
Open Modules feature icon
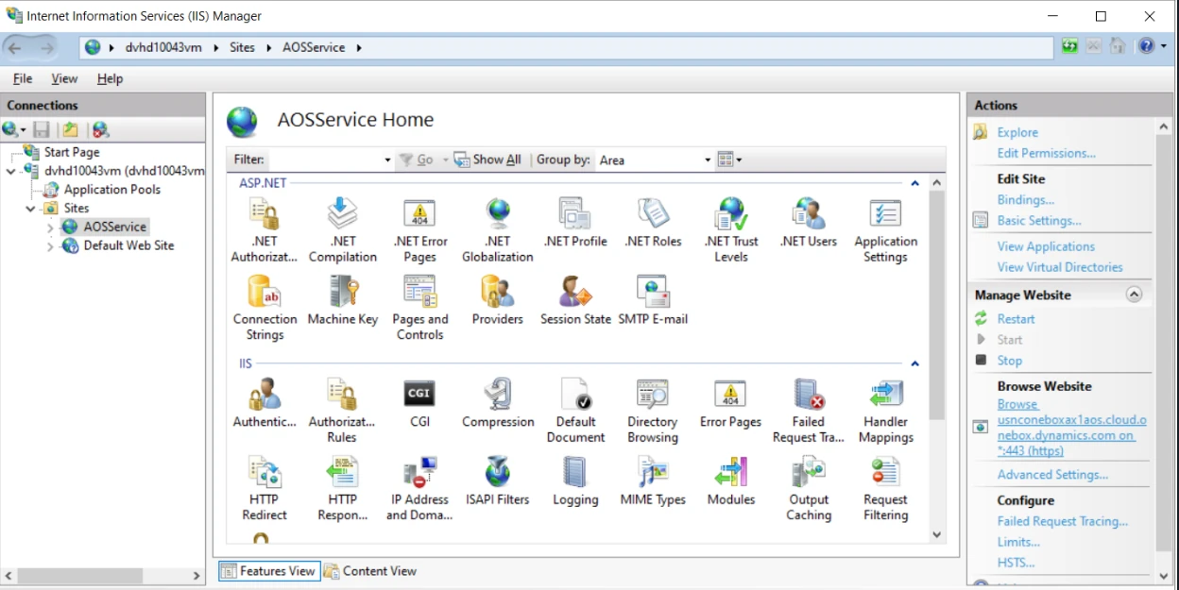pos(731,472)
